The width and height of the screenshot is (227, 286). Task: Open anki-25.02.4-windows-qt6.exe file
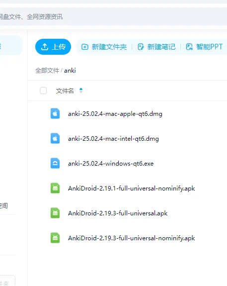pos(111,164)
